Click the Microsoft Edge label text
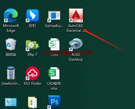 pyautogui.click(x=11, y=28)
